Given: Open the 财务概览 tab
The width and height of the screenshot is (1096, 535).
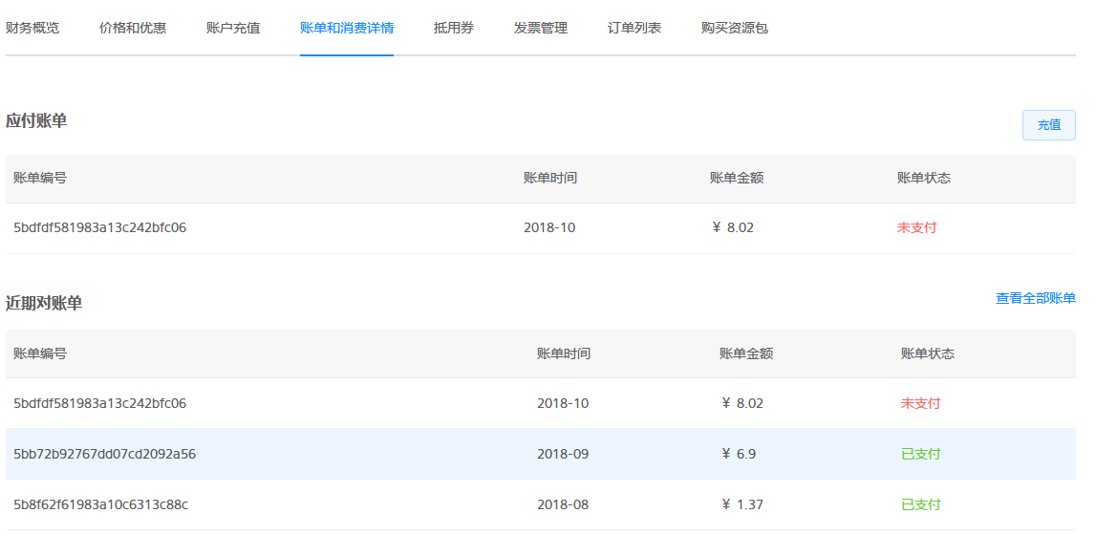Looking at the screenshot, I should click(32, 29).
